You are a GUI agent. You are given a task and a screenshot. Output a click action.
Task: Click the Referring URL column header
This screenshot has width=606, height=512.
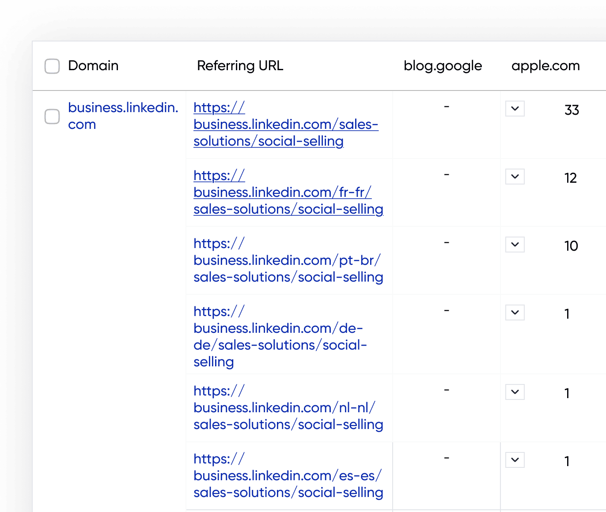[x=240, y=66]
